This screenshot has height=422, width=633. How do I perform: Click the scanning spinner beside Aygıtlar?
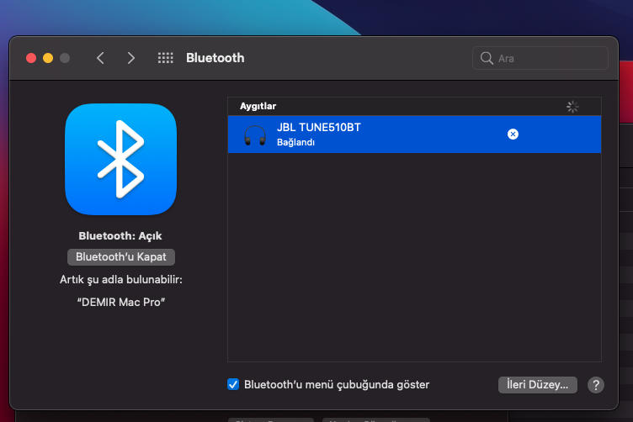572,107
